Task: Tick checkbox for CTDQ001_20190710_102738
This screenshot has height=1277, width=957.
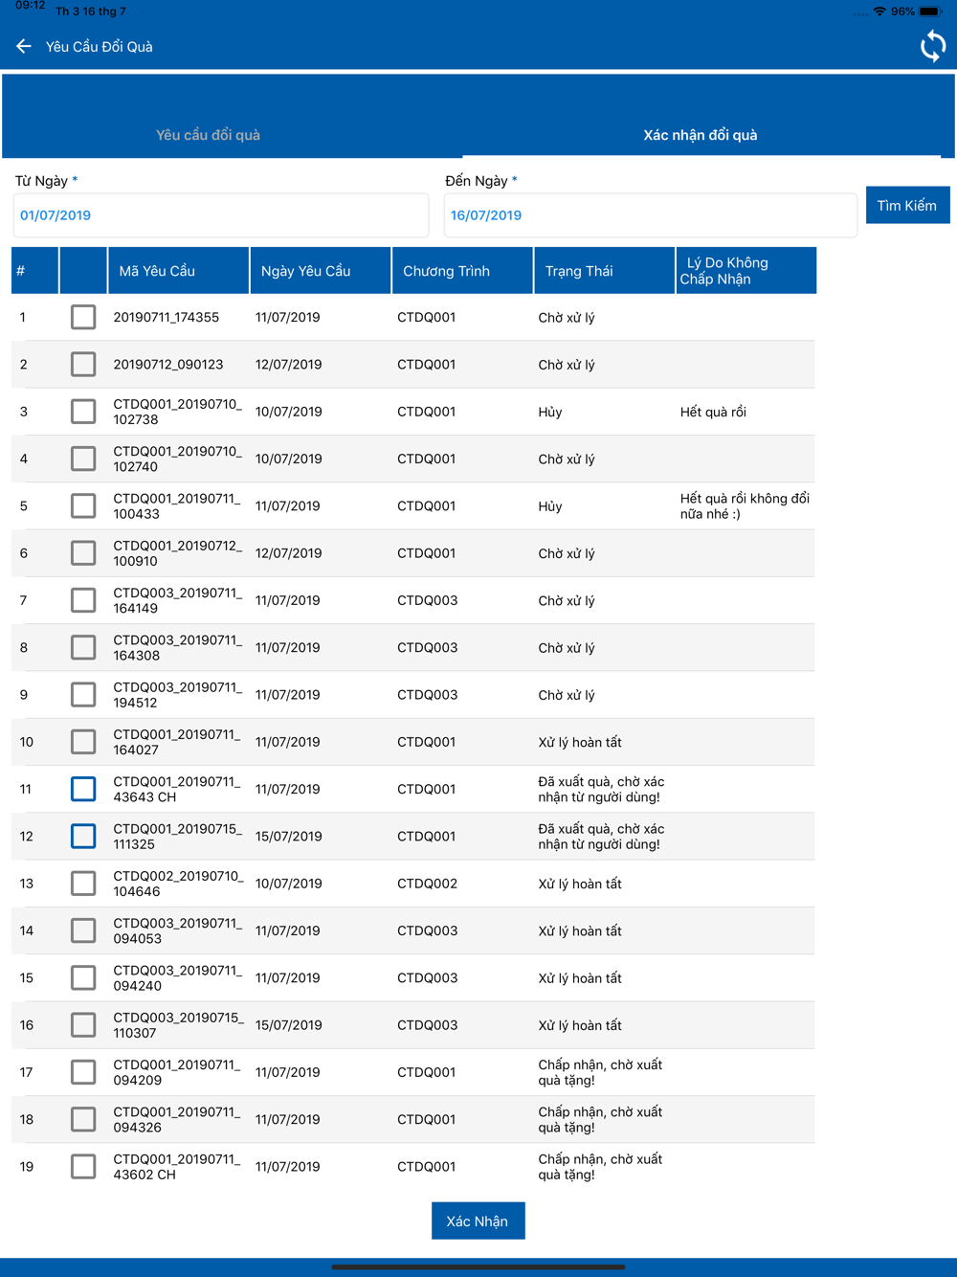Action: pyautogui.click(x=83, y=412)
